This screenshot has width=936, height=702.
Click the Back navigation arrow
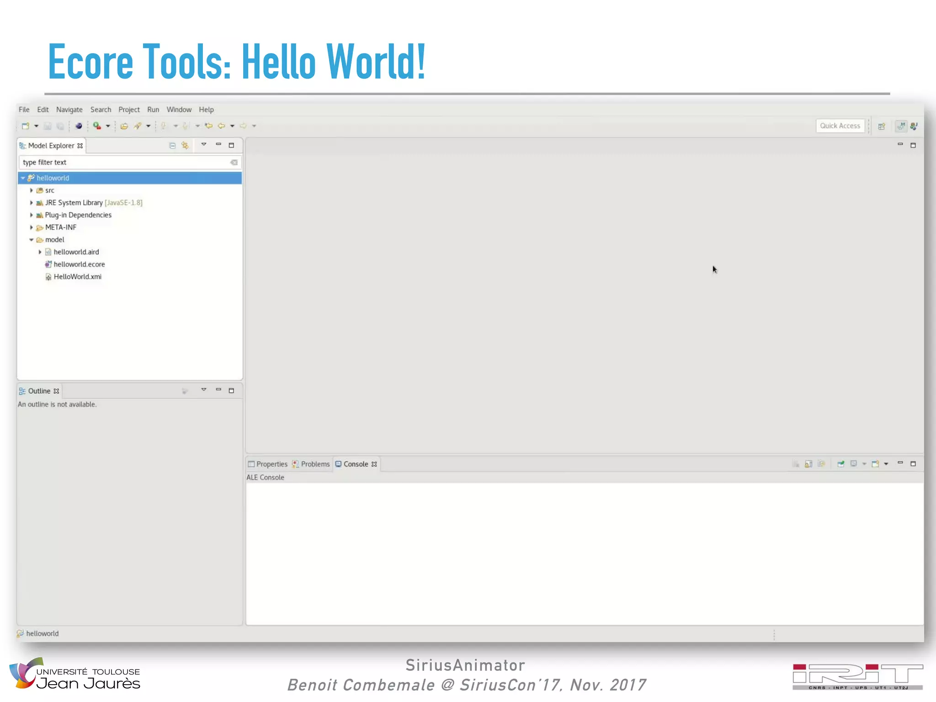tap(222, 126)
